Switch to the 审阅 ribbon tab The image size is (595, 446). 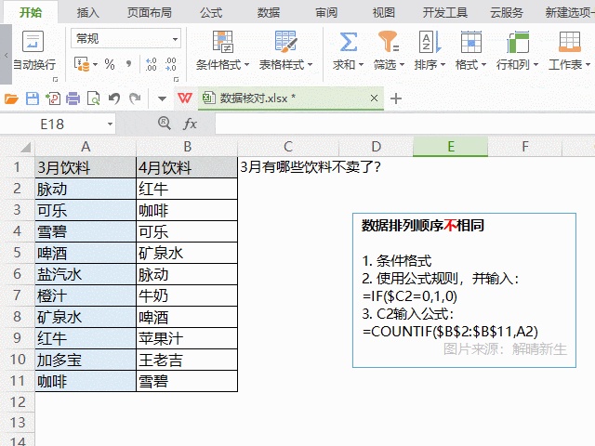(x=326, y=12)
